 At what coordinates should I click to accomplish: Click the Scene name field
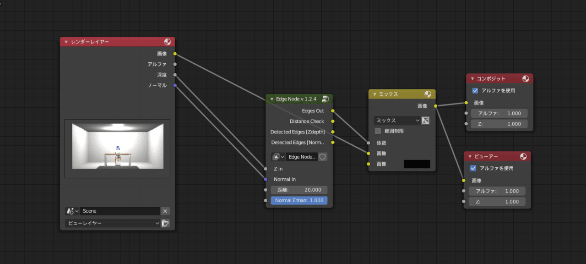pyautogui.click(x=120, y=211)
